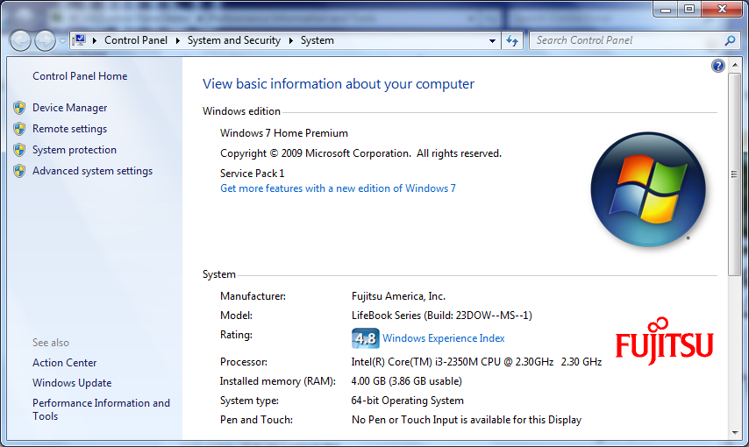
Task: Go to System and Security breadcrumb
Action: pos(233,40)
